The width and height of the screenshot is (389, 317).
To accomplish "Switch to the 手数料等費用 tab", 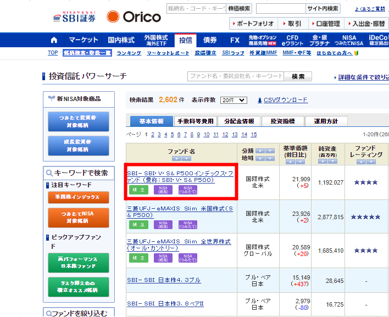I will pos(195,121).
